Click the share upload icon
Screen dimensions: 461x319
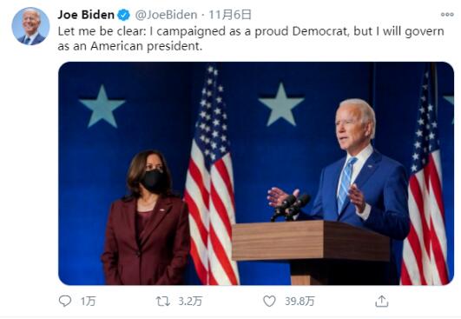382,301
